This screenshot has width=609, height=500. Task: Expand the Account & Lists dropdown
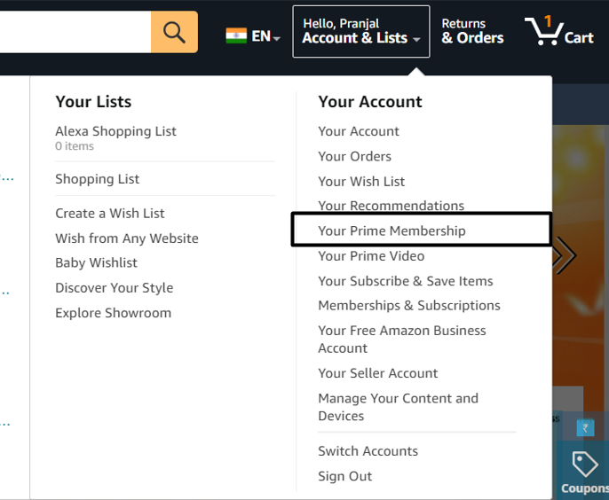[360, 31]
